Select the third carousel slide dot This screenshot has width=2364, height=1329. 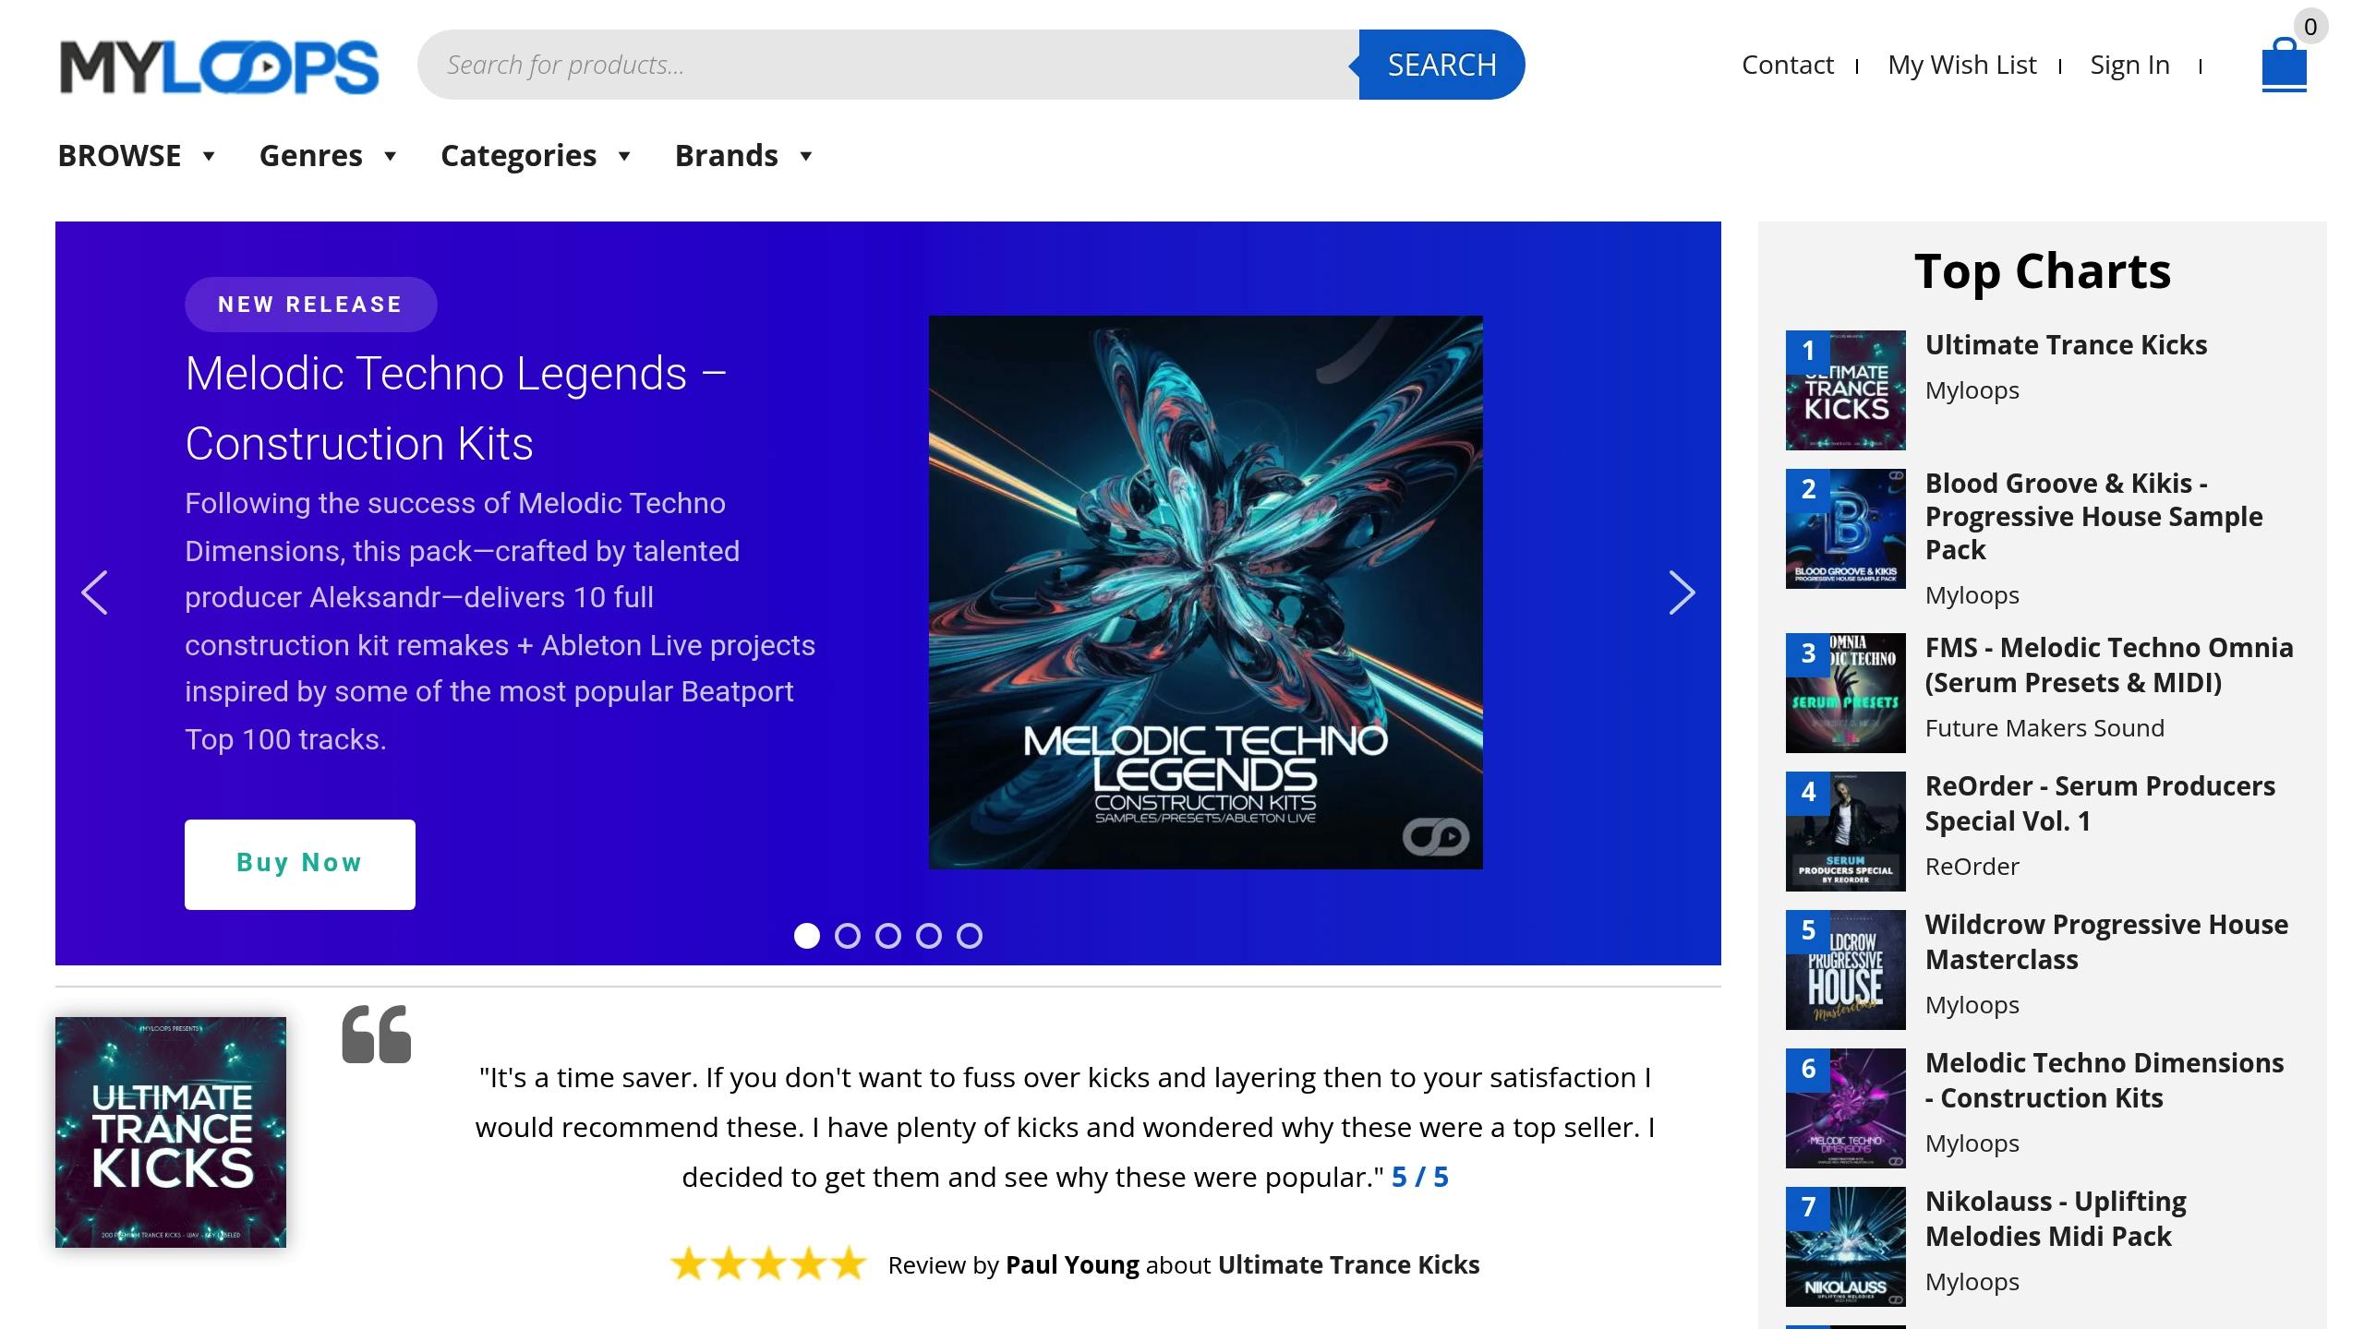(x=888, y=936)
